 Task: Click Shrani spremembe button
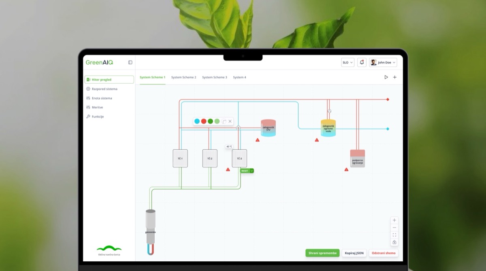(322, 253)
